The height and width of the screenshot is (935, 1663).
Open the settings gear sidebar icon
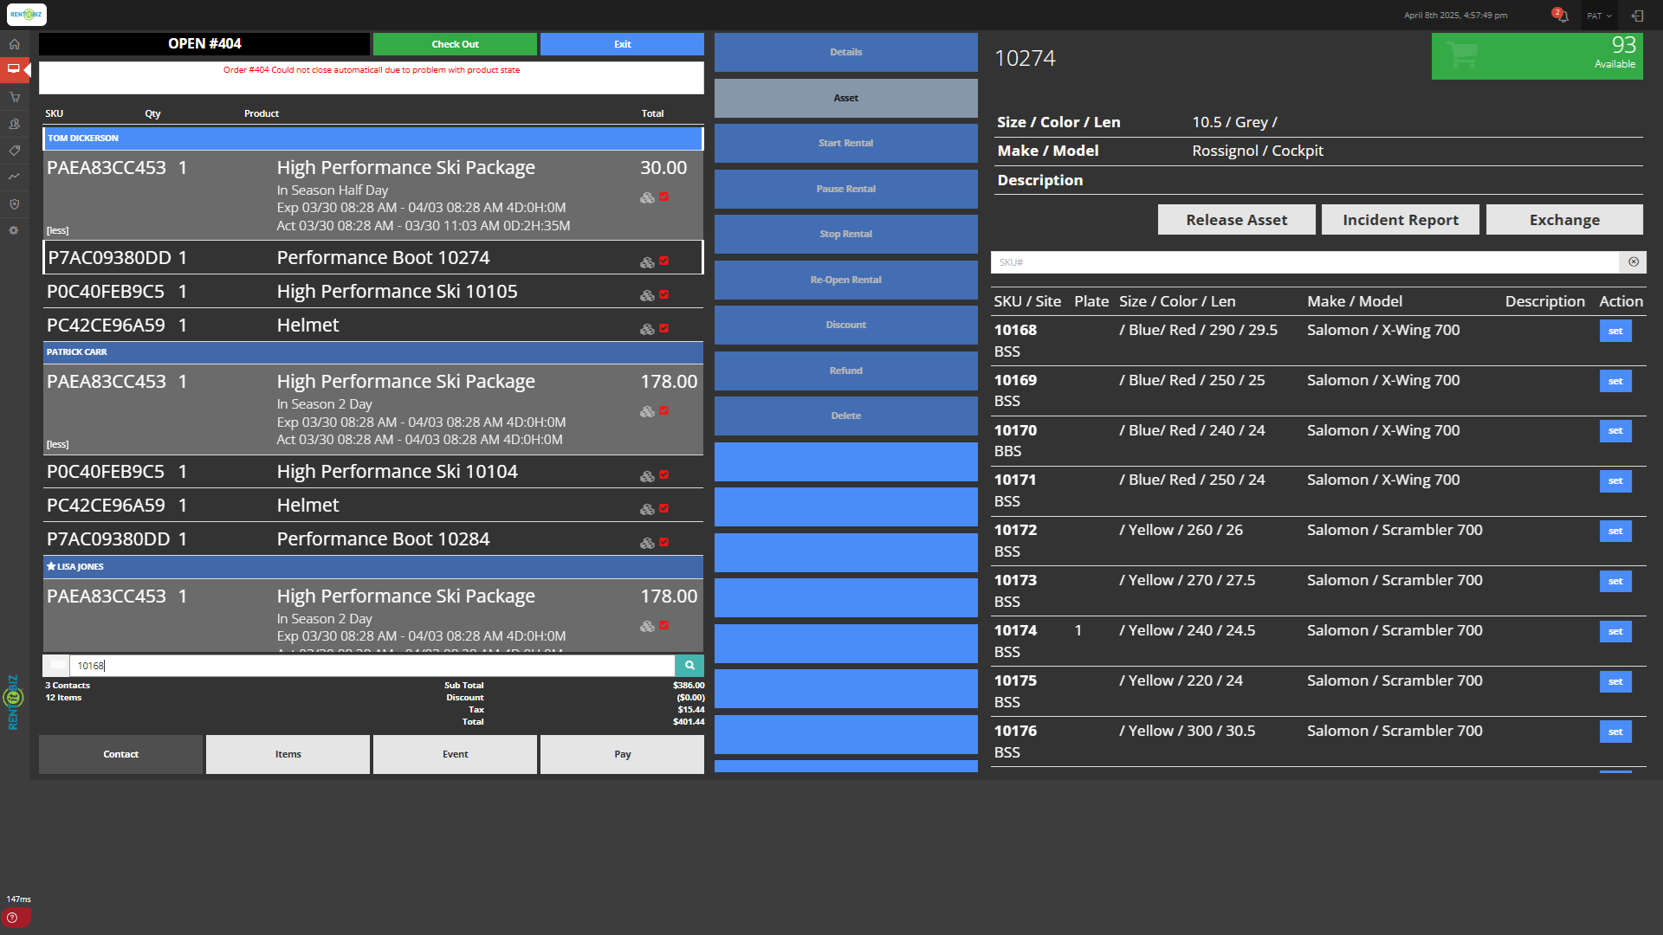click(14, 230)
